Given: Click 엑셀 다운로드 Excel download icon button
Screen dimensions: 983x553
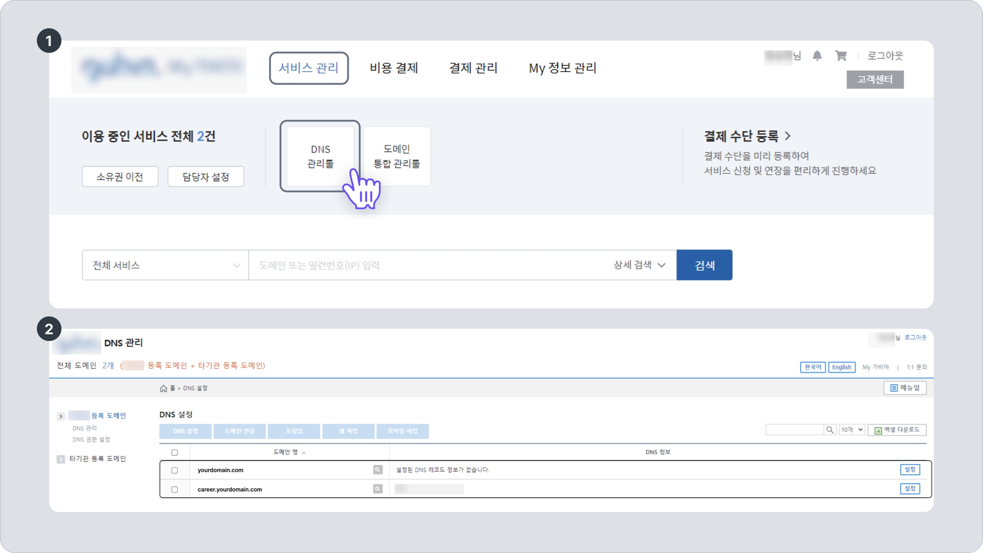Looking at the screenshot, I should [897, 430].
